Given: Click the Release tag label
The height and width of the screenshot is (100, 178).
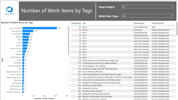Looking at the screenshot, I should pyautogui.click(x=18, y=54).
